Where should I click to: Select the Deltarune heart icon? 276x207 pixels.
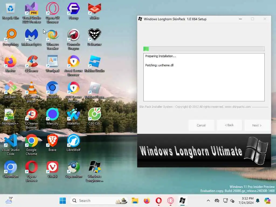tap(95, 37)
